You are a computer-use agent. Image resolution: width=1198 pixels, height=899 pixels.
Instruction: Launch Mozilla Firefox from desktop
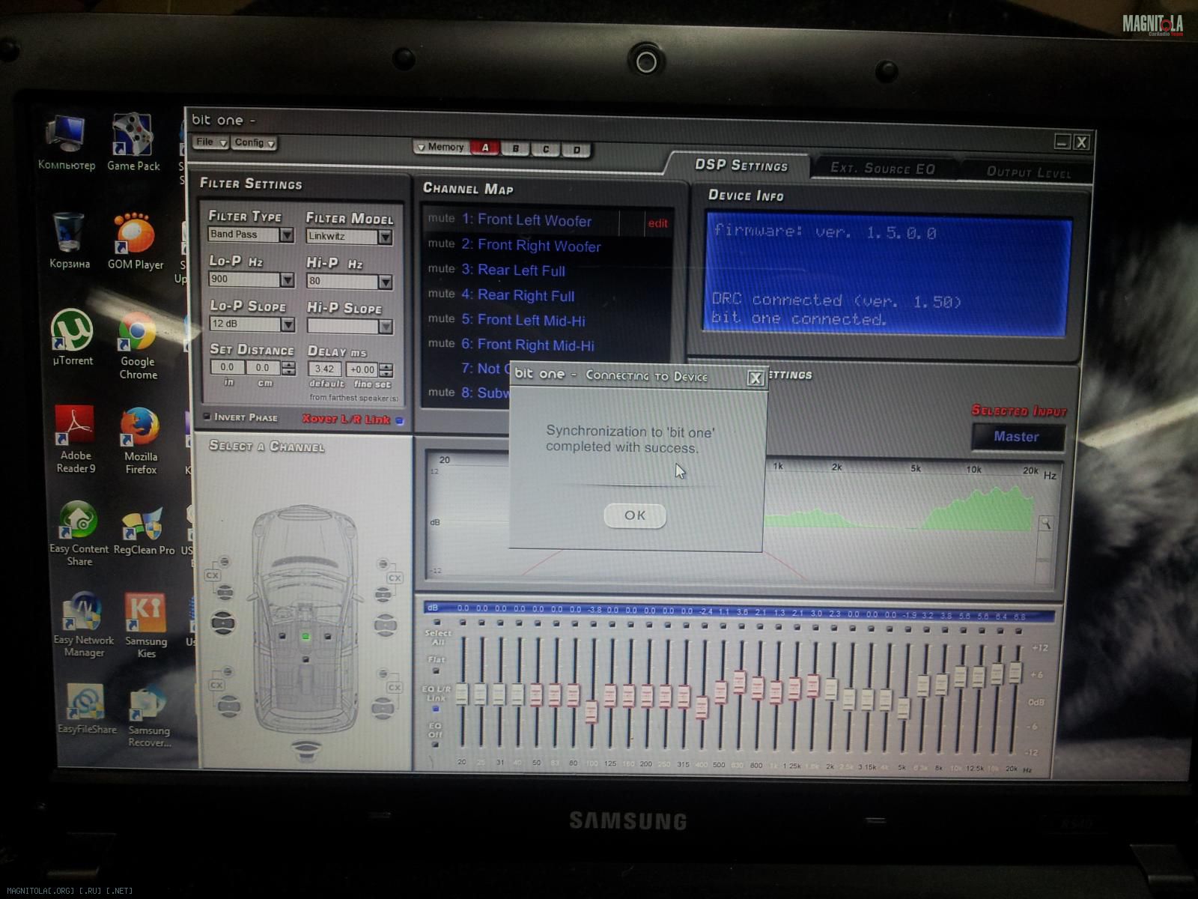pos(141,441)
